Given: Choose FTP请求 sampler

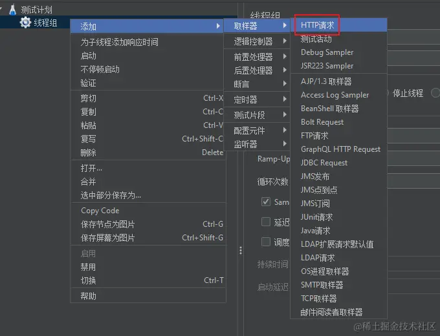Looking at the screenshot, I should 338,136.
